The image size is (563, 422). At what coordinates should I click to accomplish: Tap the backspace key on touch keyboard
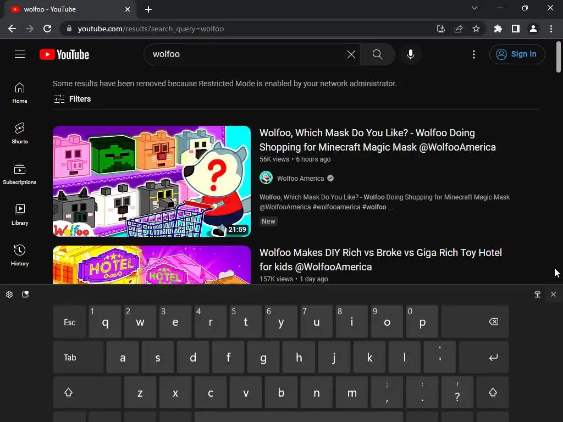click(x=475, y=322)
